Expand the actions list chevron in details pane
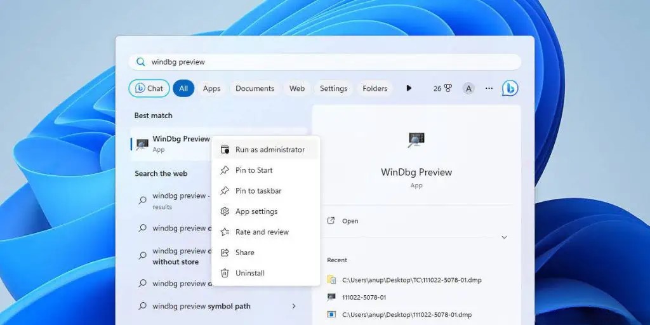 [504, 237]
